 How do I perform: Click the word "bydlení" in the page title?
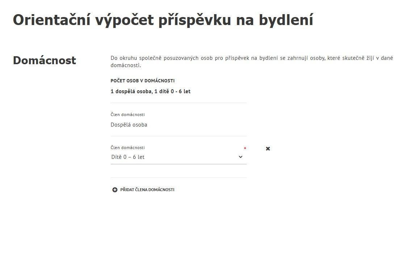286,20
